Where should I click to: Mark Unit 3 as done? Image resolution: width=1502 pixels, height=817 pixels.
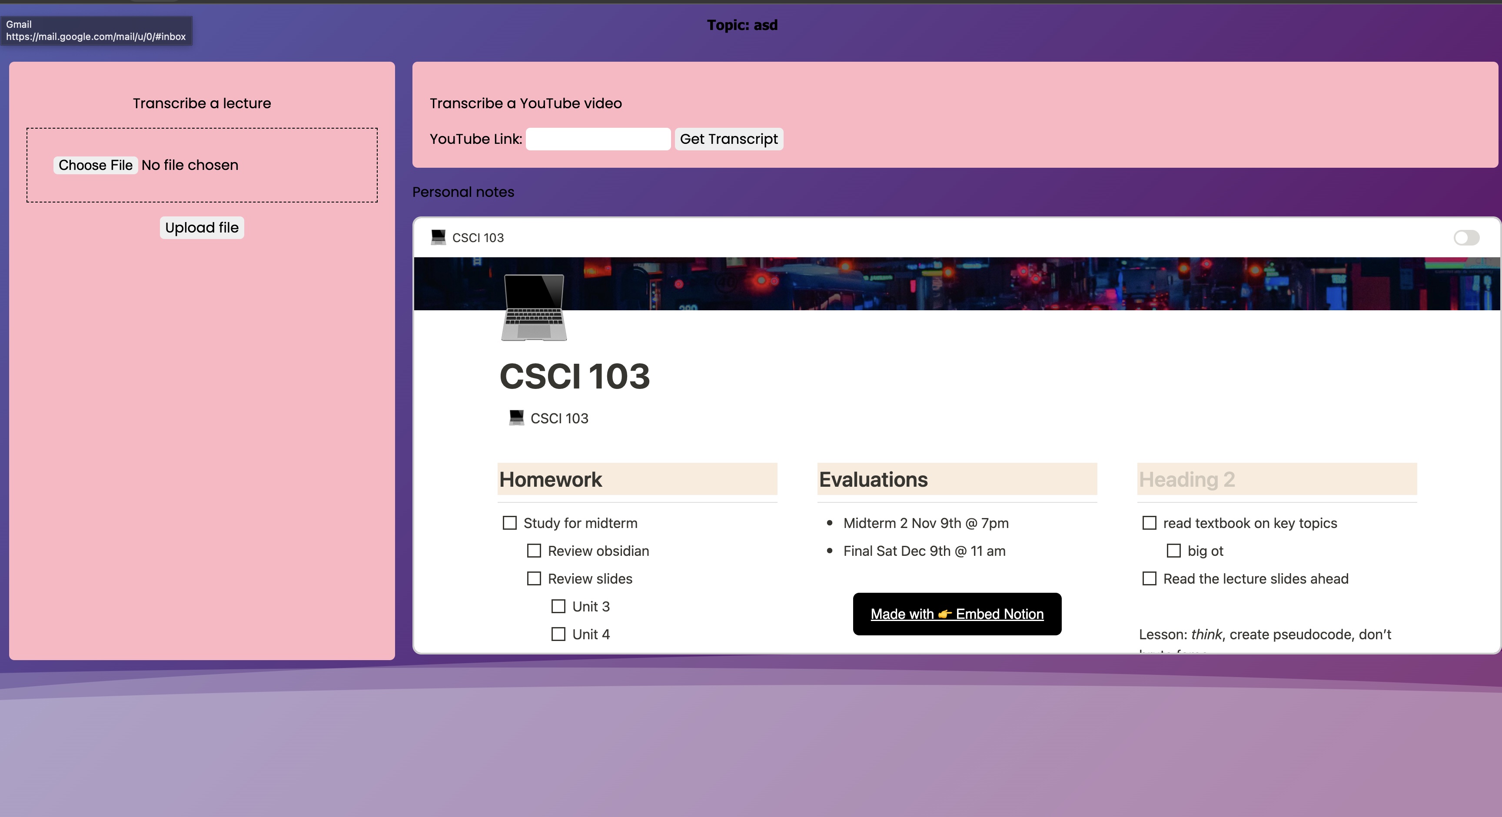pyautogui.click(x=558, y=607)
